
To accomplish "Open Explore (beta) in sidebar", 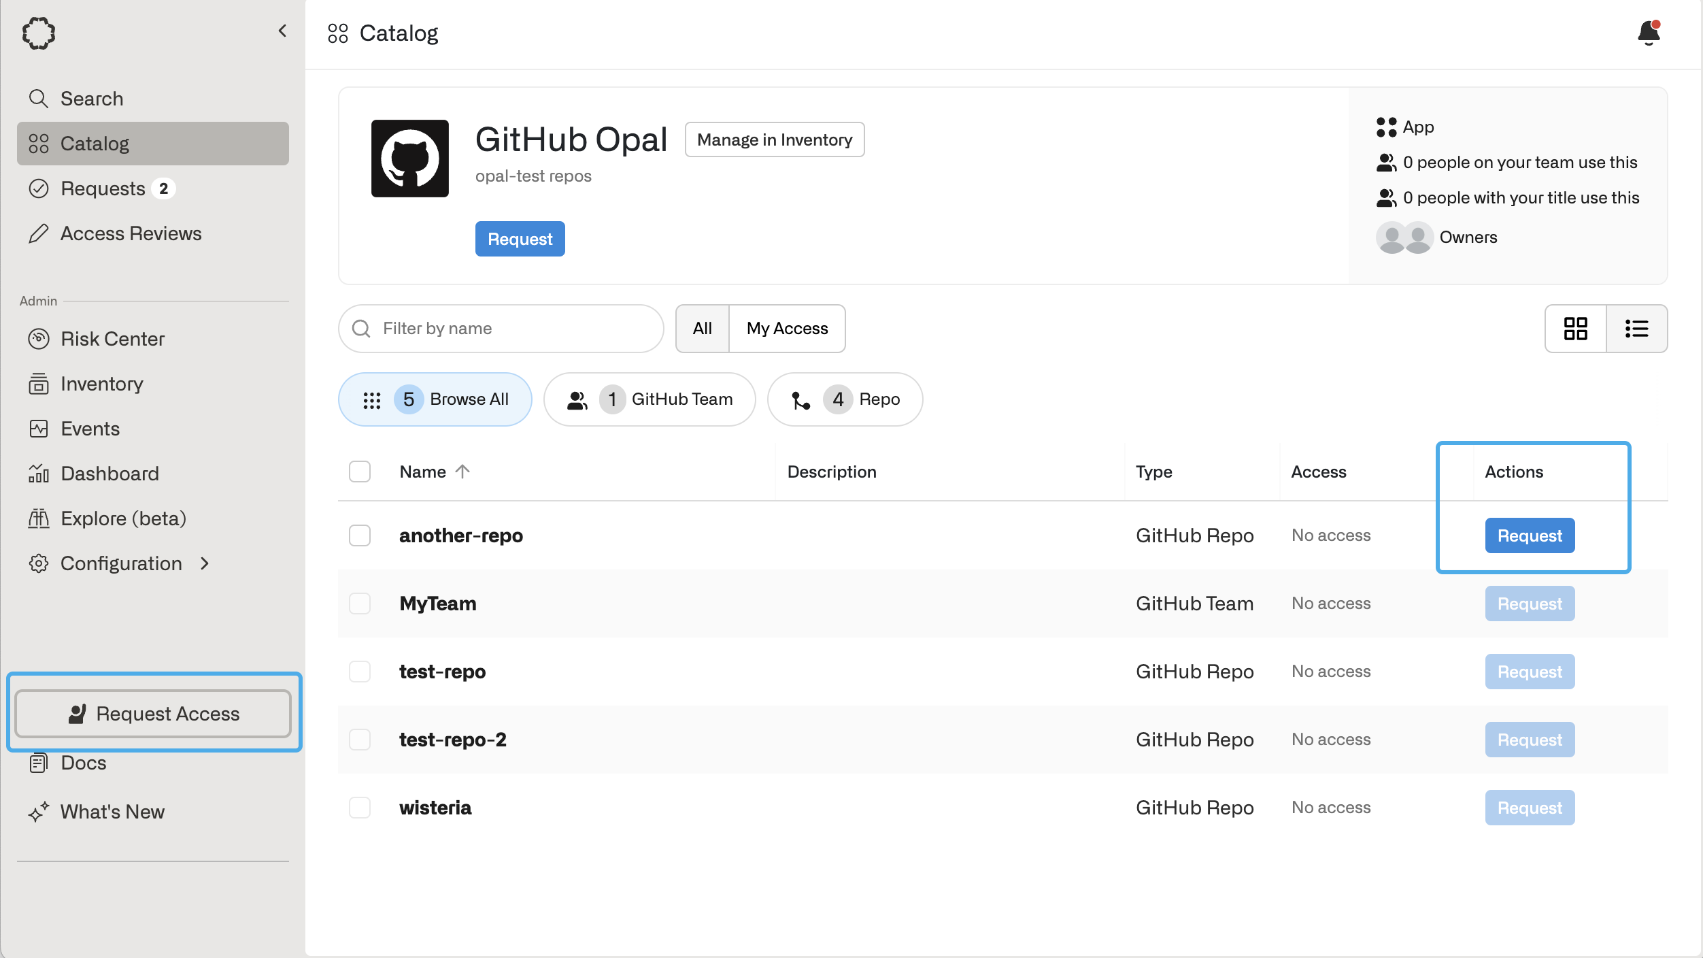I will (123, 518).
